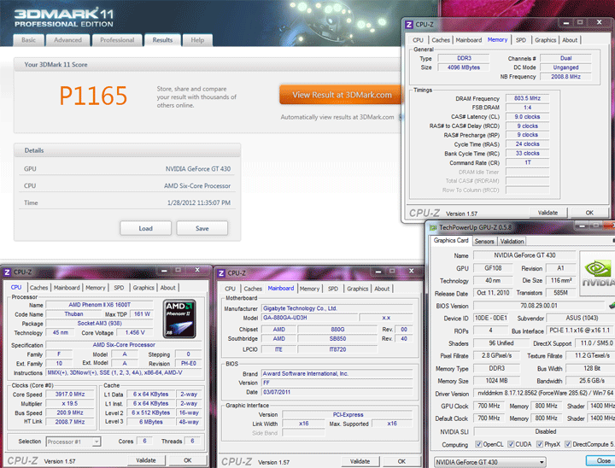Click Validate in the bottom-left CPU-Z window
This screenshot has width=615, height=468.
click(x=146, y=460)
